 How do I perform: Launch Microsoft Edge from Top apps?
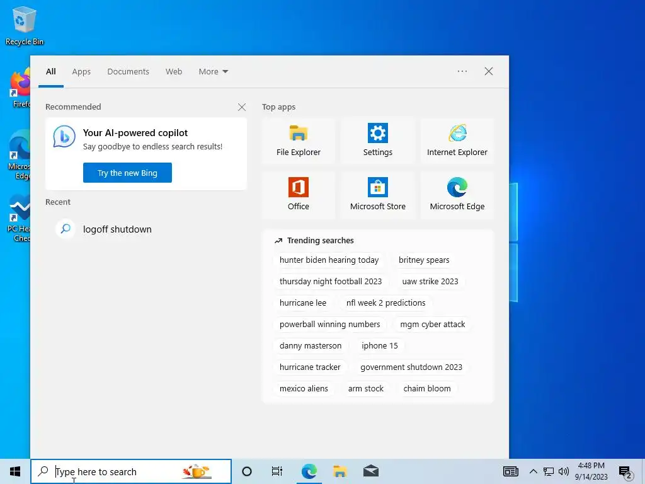click(457, 195)
